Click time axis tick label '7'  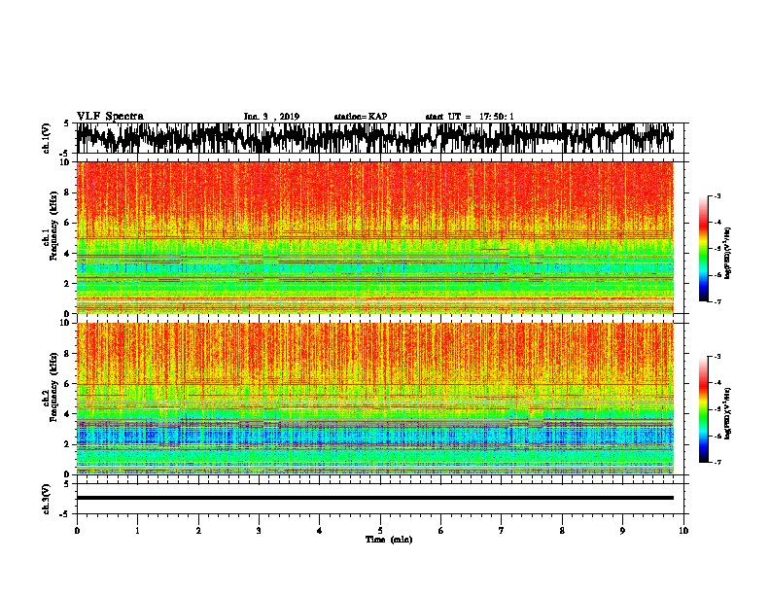502,531
